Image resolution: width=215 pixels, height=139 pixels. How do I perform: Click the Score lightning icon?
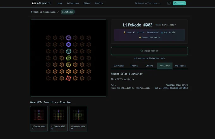(140, 37)
